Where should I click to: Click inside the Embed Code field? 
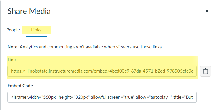pyautogui.click(x=102, y=97)
